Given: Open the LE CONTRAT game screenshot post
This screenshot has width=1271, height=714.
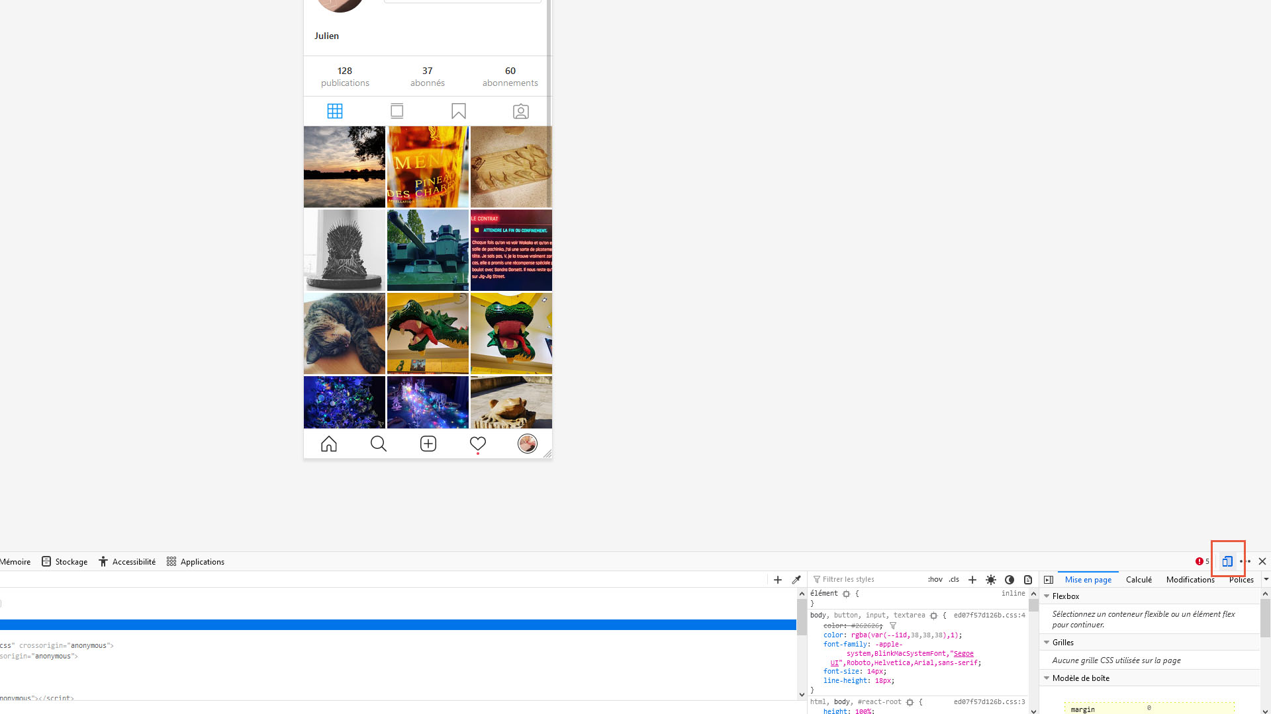Looking at the screenshot, I should pyautogui.click(x=511, y=251).
